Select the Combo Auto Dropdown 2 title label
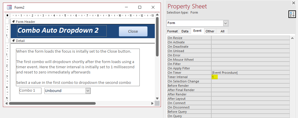The image size is (298, 118). click(62, 31)
